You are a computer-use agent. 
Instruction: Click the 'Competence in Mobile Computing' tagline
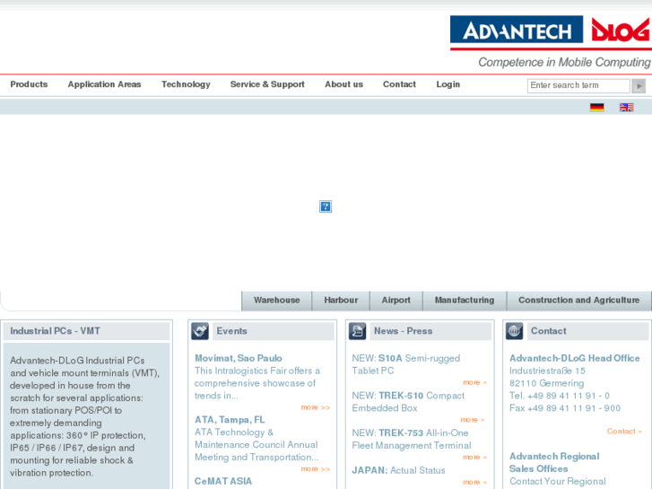tap(564, 63)
